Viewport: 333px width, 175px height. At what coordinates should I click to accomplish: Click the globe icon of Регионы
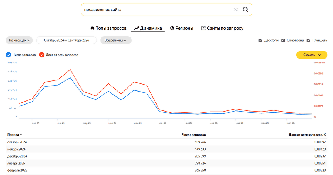click(x=172, y=28)
